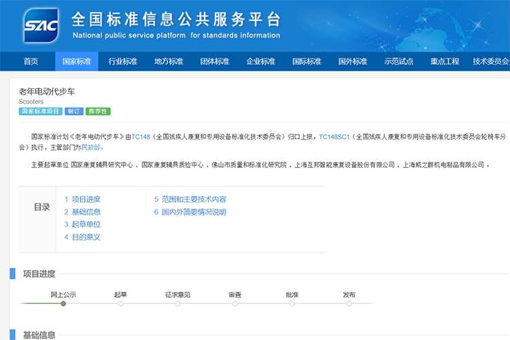Click the green 推荐性 tag
The image size is (510, 340).
(98, 111)
